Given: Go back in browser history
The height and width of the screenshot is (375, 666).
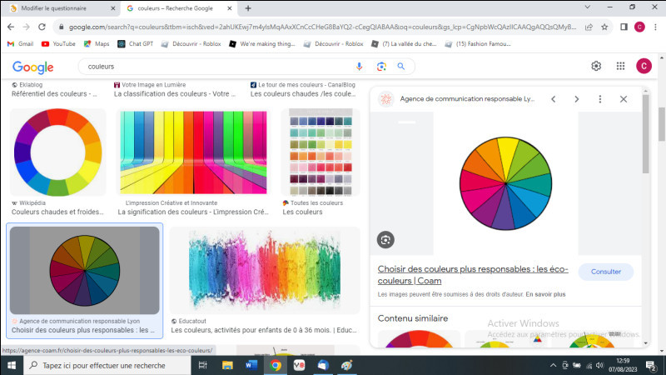Looking at the screenshot, I should [x=11, y=27].
